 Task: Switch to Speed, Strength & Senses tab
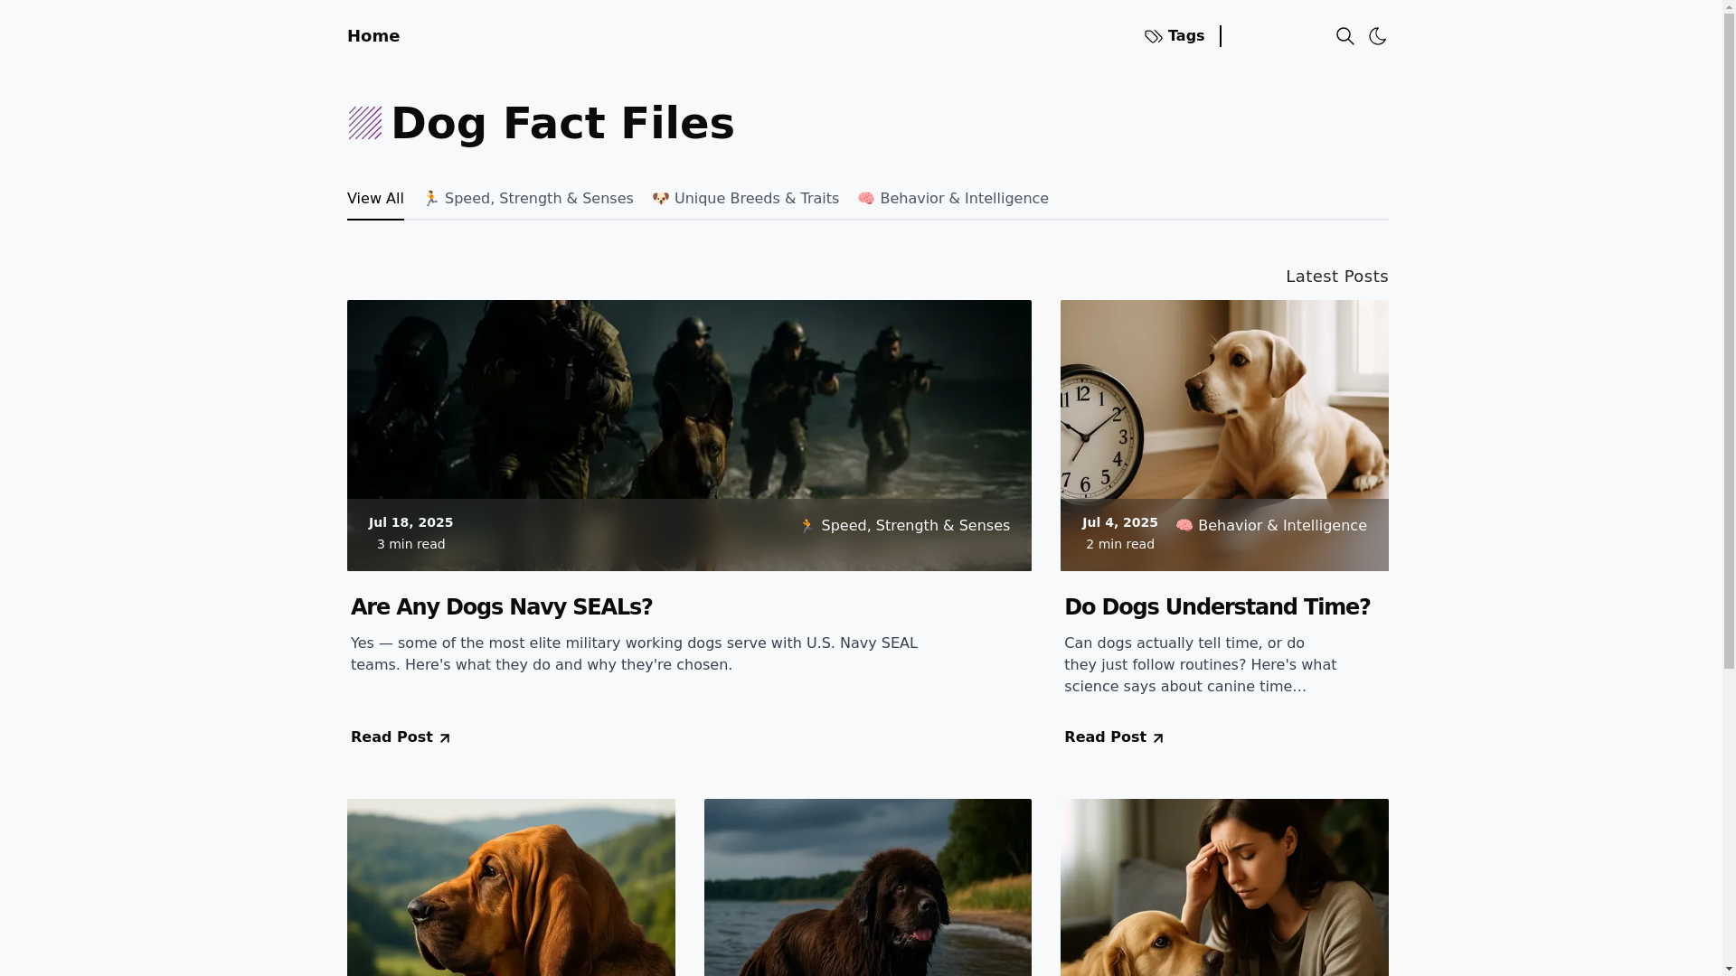pos(528,199)
